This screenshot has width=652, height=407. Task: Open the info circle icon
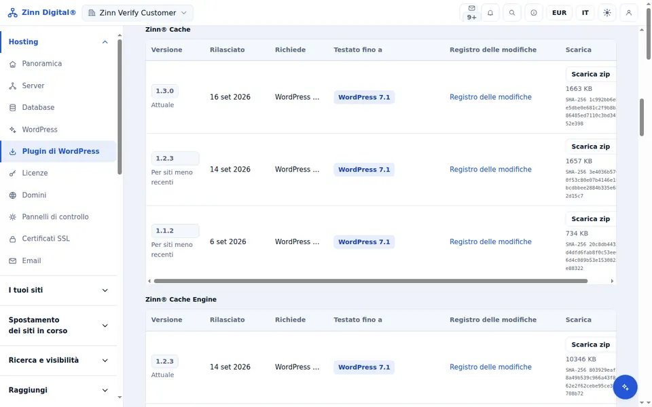(x=534, y=13)
